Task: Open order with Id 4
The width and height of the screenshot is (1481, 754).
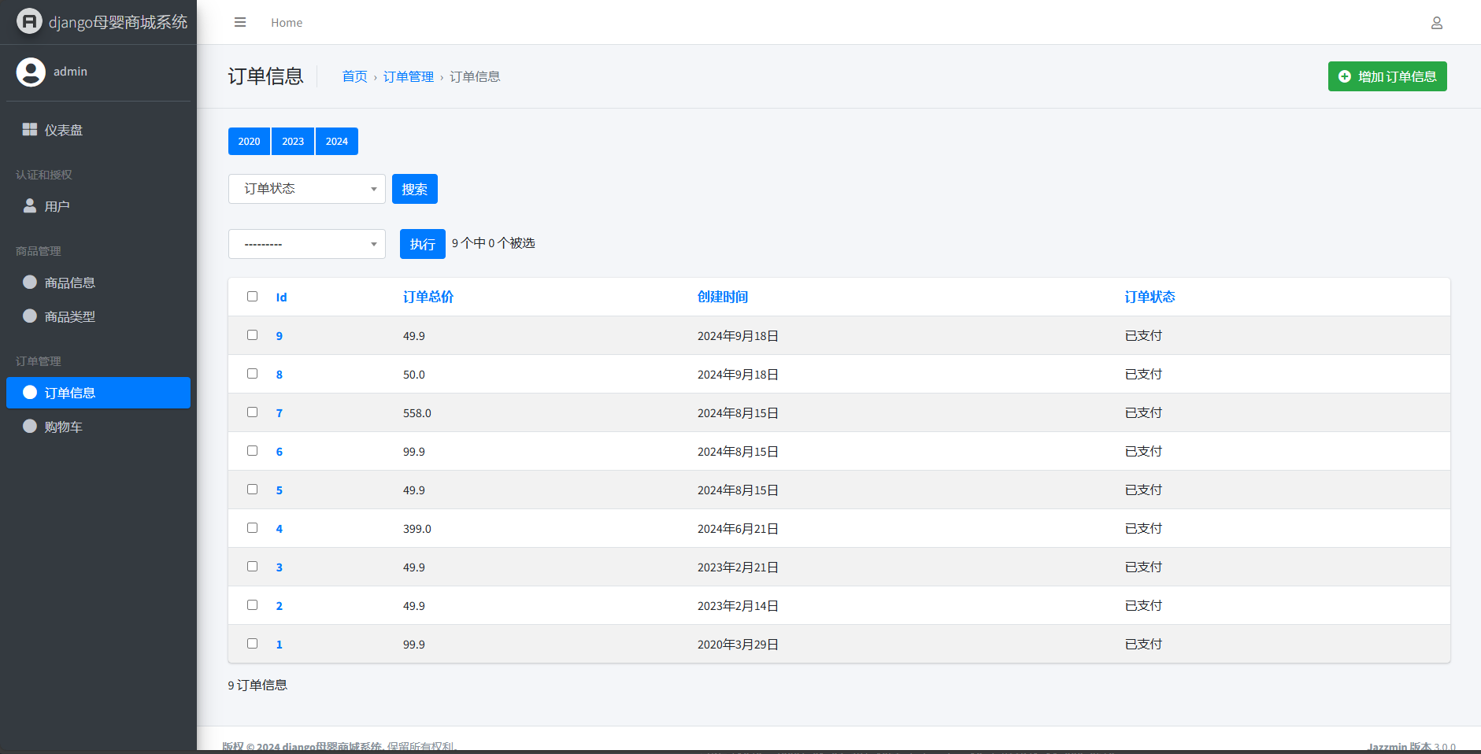Action: coord(280,529)
